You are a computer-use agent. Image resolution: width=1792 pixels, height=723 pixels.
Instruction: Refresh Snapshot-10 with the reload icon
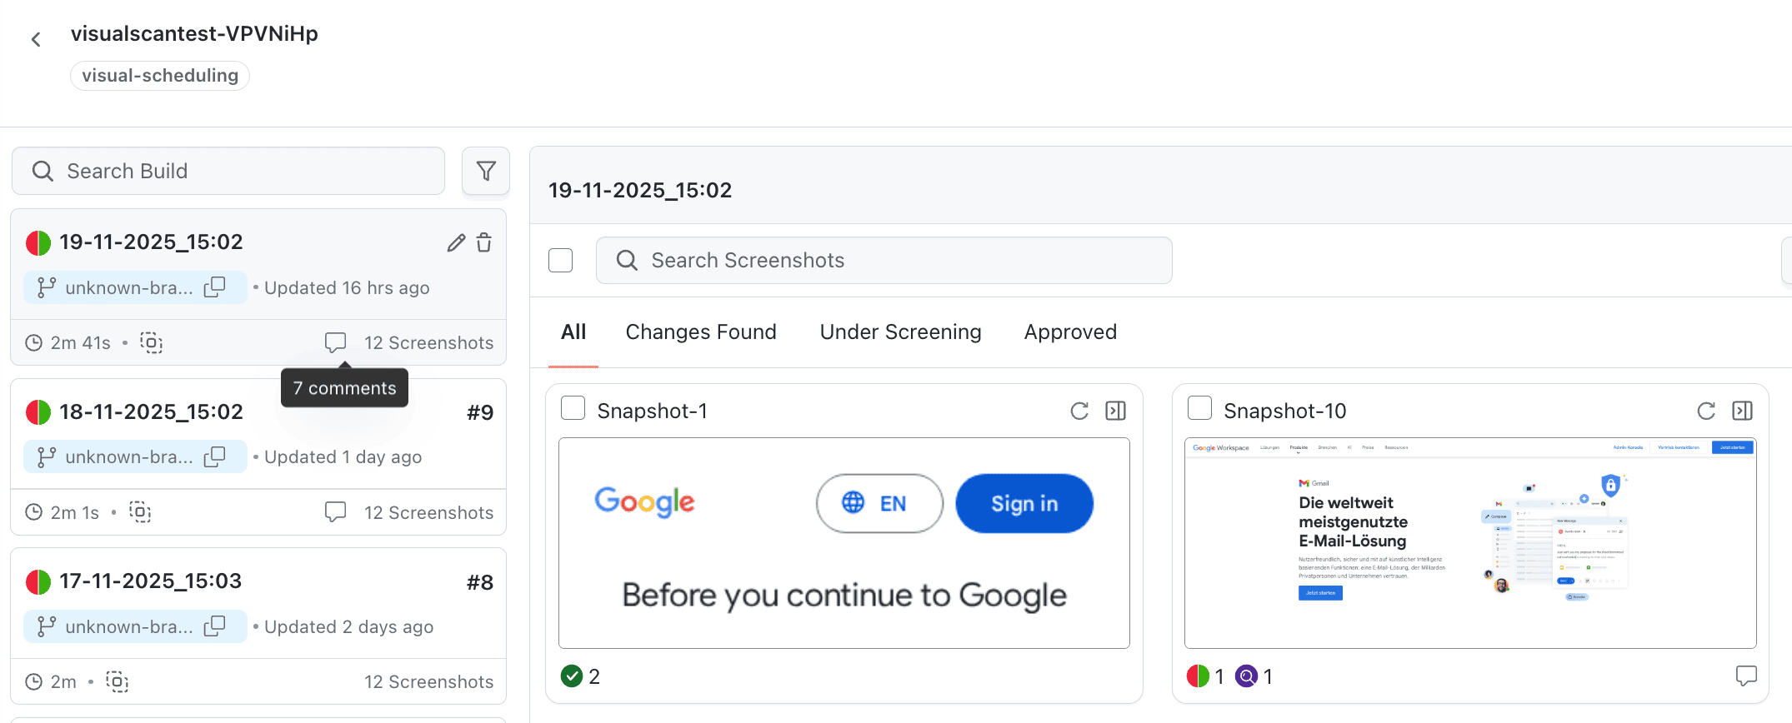point(1706,411)
